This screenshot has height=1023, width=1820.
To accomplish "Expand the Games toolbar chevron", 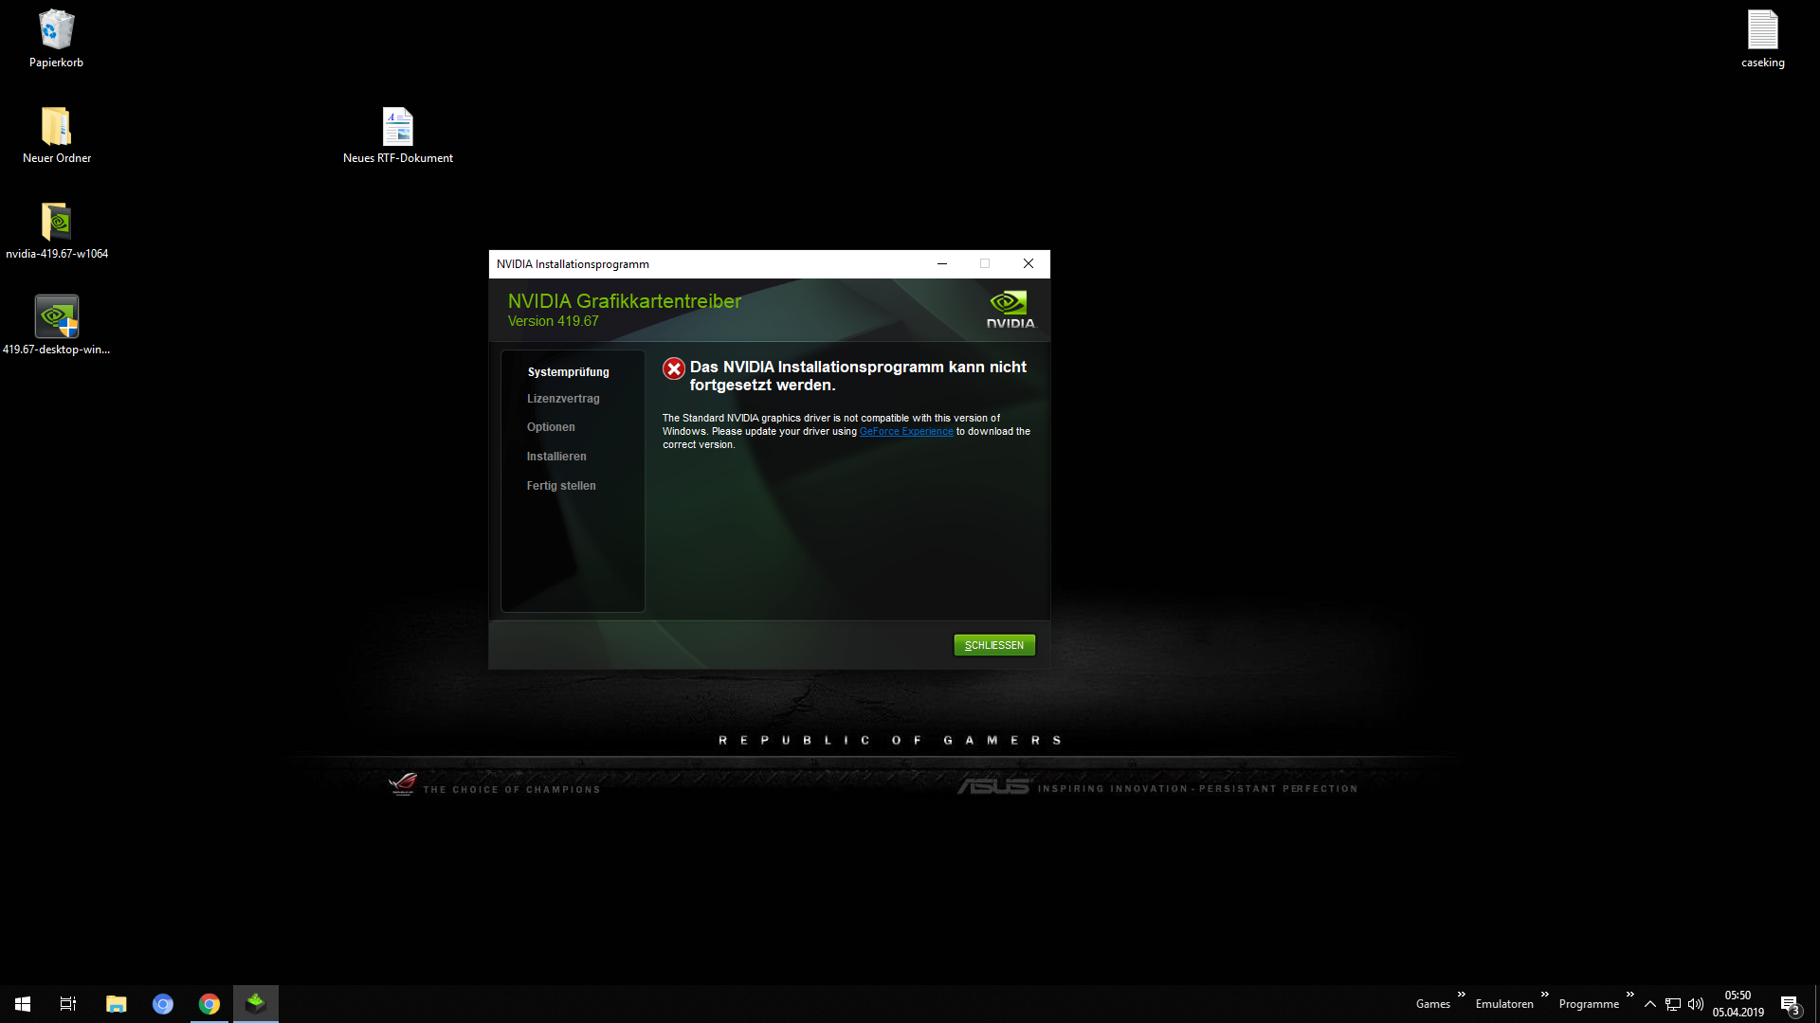I will coord(1461,995).
